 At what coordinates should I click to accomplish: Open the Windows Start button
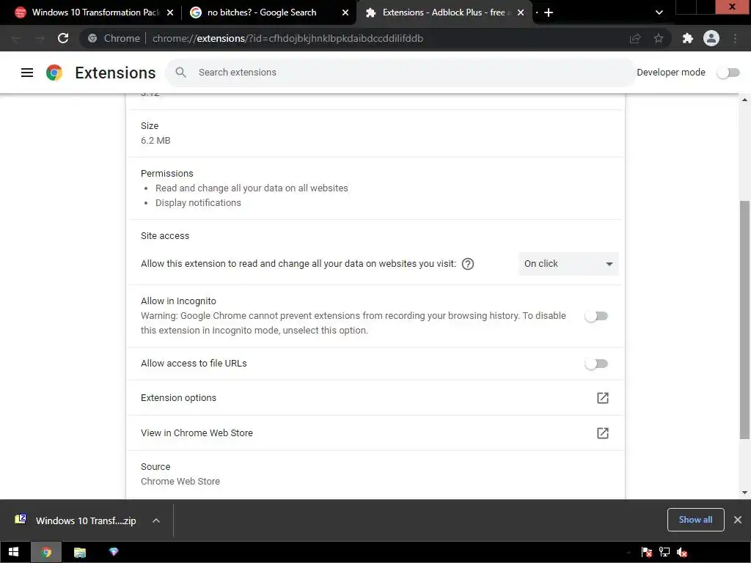click(x=13, y=552)
